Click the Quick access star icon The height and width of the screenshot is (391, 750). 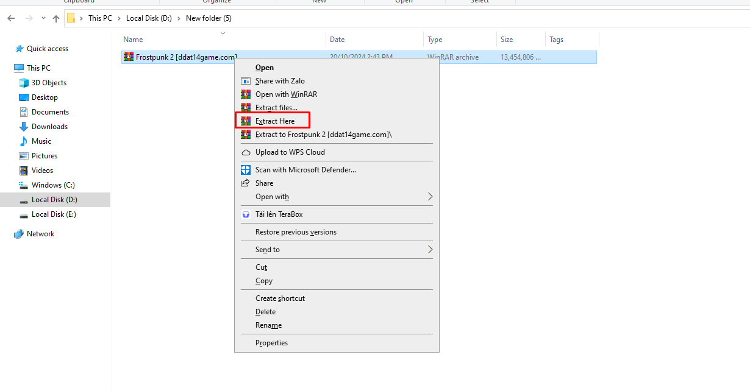point(20,49)
